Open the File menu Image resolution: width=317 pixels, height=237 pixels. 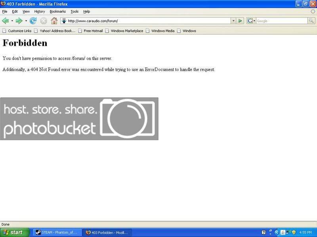pos(4,11)
